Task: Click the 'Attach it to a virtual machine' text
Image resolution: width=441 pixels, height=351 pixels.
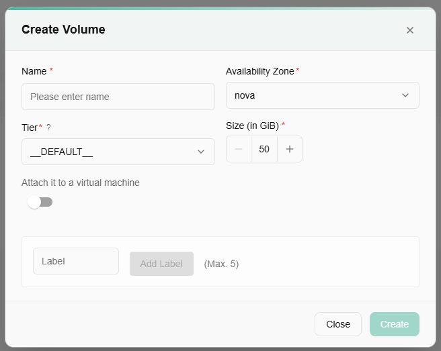Action: (x=81, y=183)
